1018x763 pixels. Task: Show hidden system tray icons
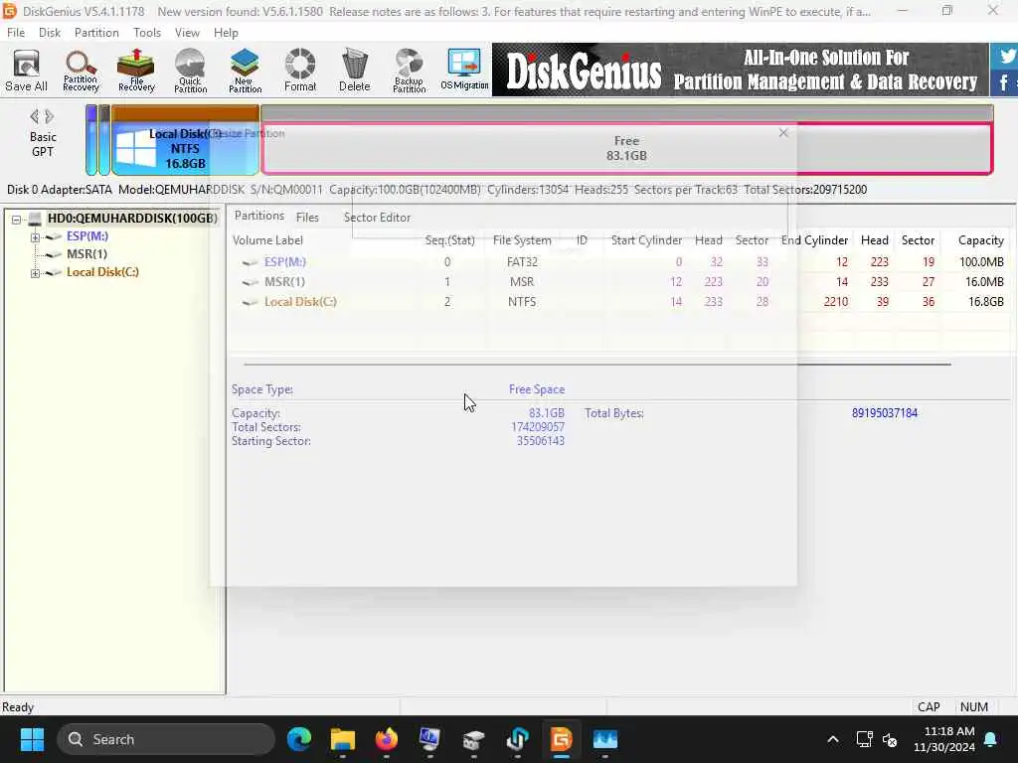point(833,739)
